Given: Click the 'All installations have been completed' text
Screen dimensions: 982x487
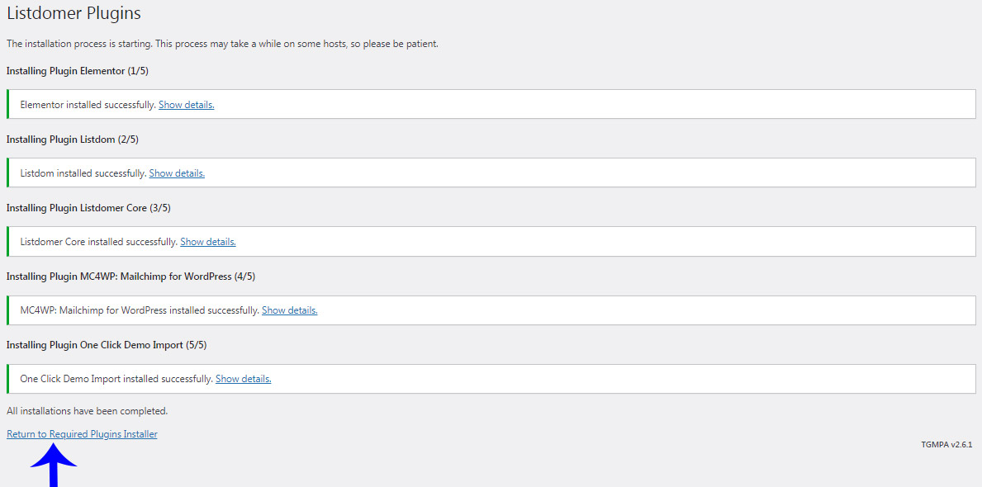Looking at the screenshot, I should click(87, 410).
